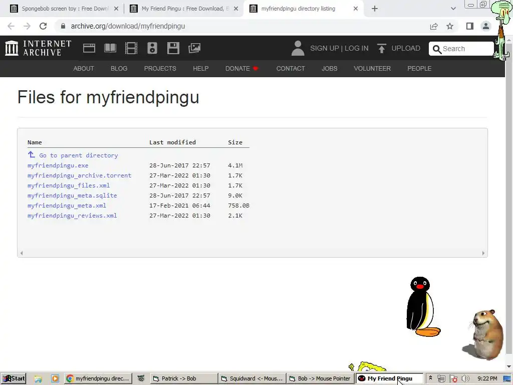Click the browser address bar URL
The image size is (513, 385).
[x=128, y=26]
